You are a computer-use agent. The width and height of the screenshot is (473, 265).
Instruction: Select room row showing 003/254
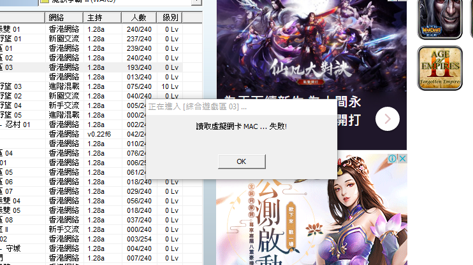click(101, 239)
